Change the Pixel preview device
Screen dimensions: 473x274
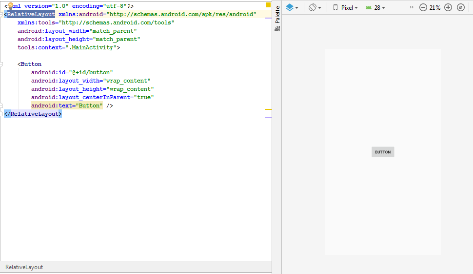345,8
